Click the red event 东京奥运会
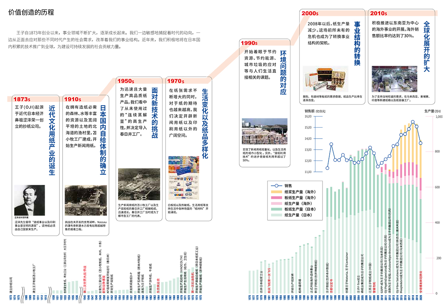This screenshot has height=305, width=445. pyautogui.click(x=159, y=286)
